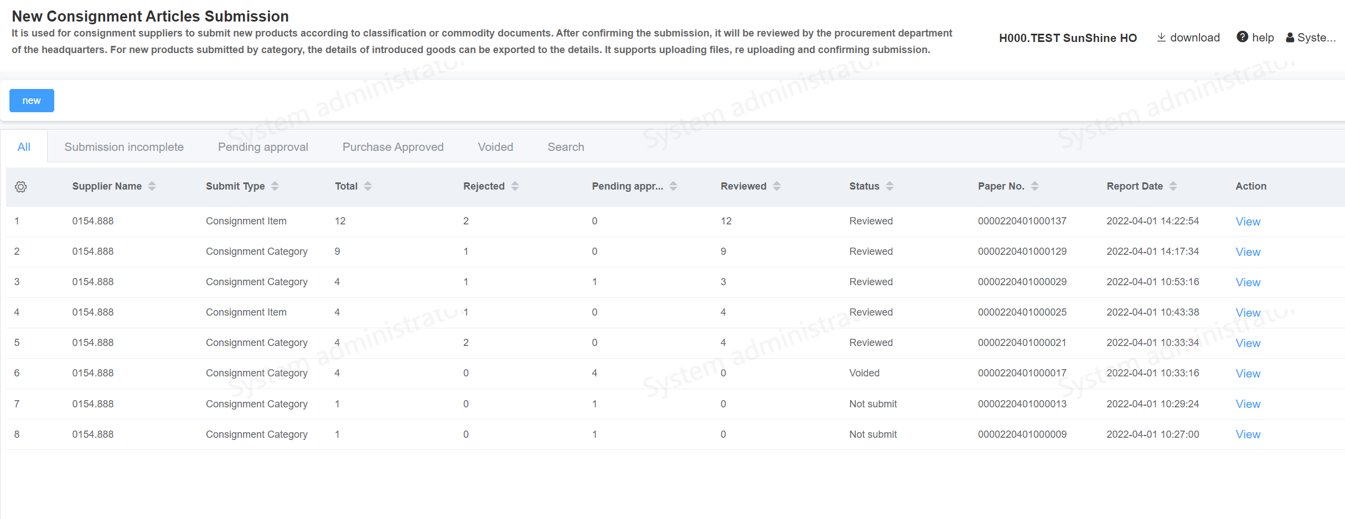This screenshot has width=1345, height=519.
Task: Sort by Submit Type column arrows
Action: pos(275,186)
